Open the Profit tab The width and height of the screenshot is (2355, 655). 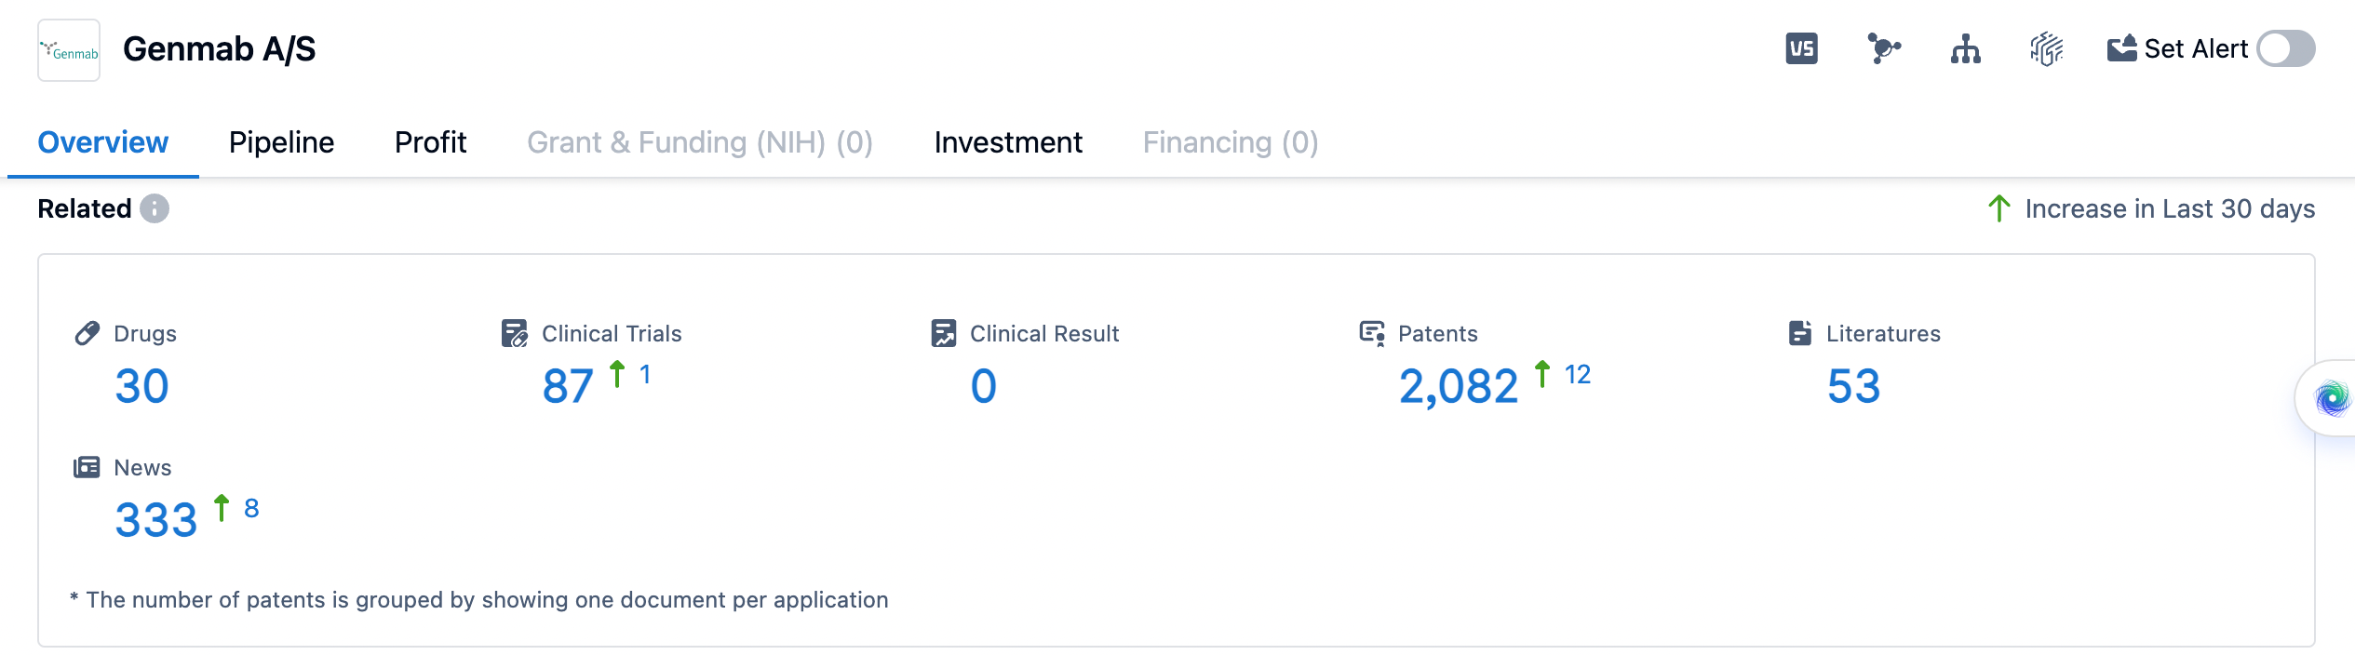[430, 142]
